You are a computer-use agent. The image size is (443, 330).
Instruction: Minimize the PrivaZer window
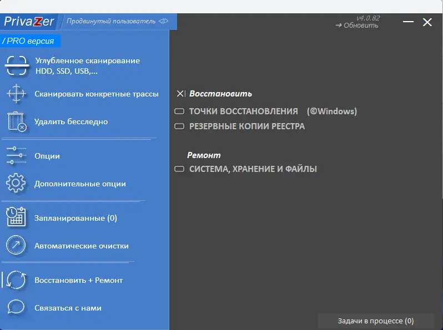pos(408,22)
